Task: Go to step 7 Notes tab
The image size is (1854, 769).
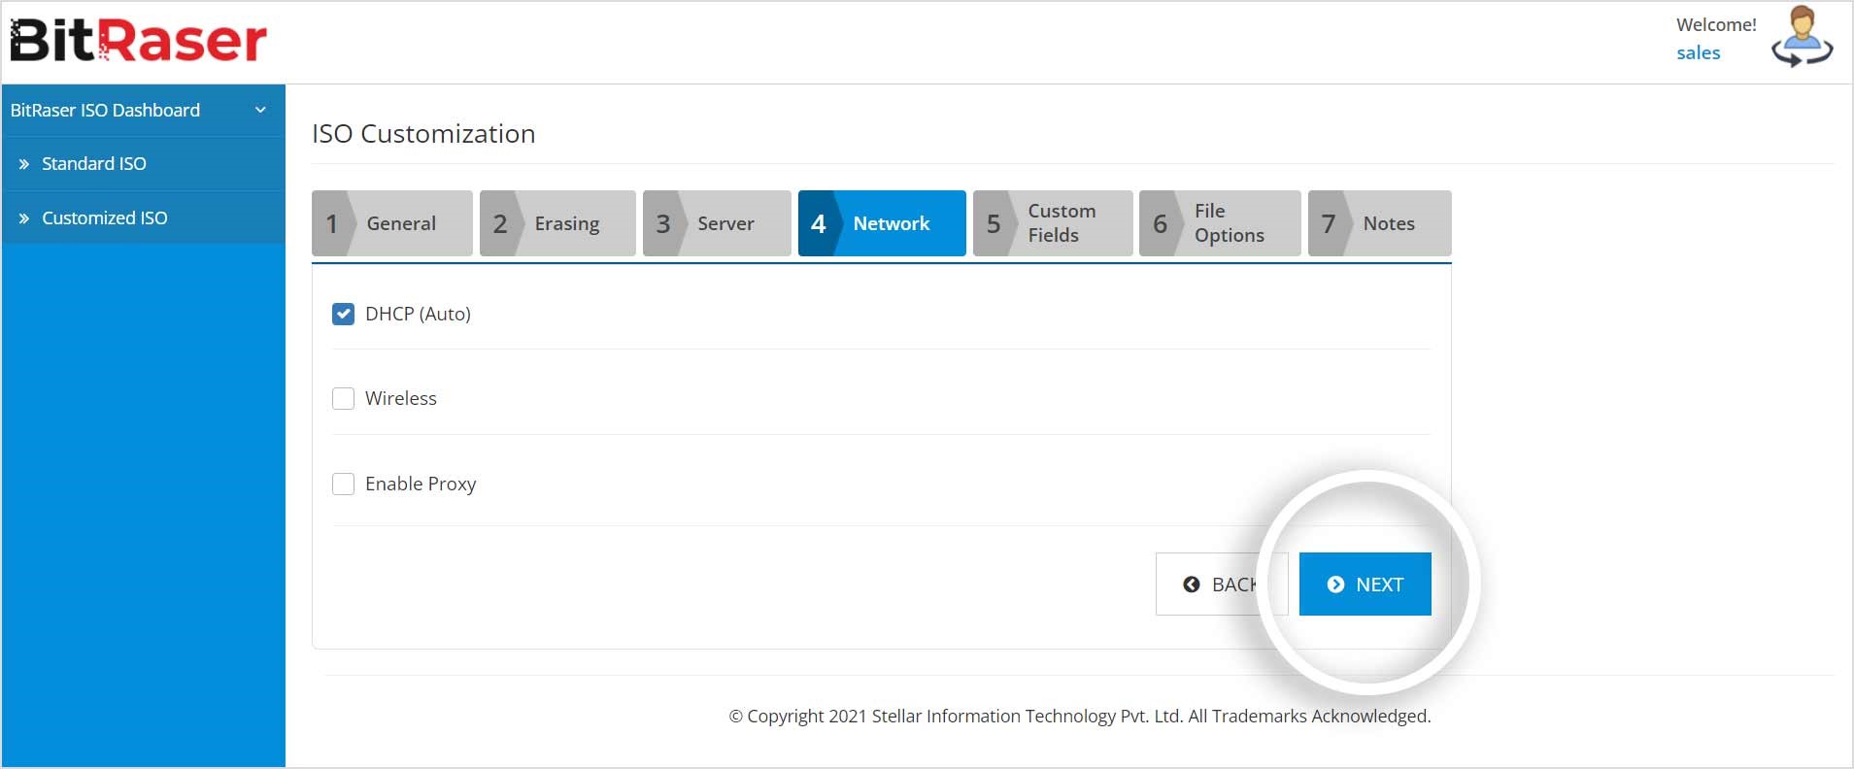Action: click(1380, 223)
